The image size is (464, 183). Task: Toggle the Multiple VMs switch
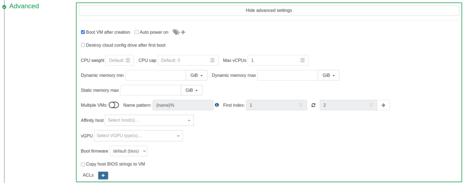pyautogui.click(x=114, y=105)
